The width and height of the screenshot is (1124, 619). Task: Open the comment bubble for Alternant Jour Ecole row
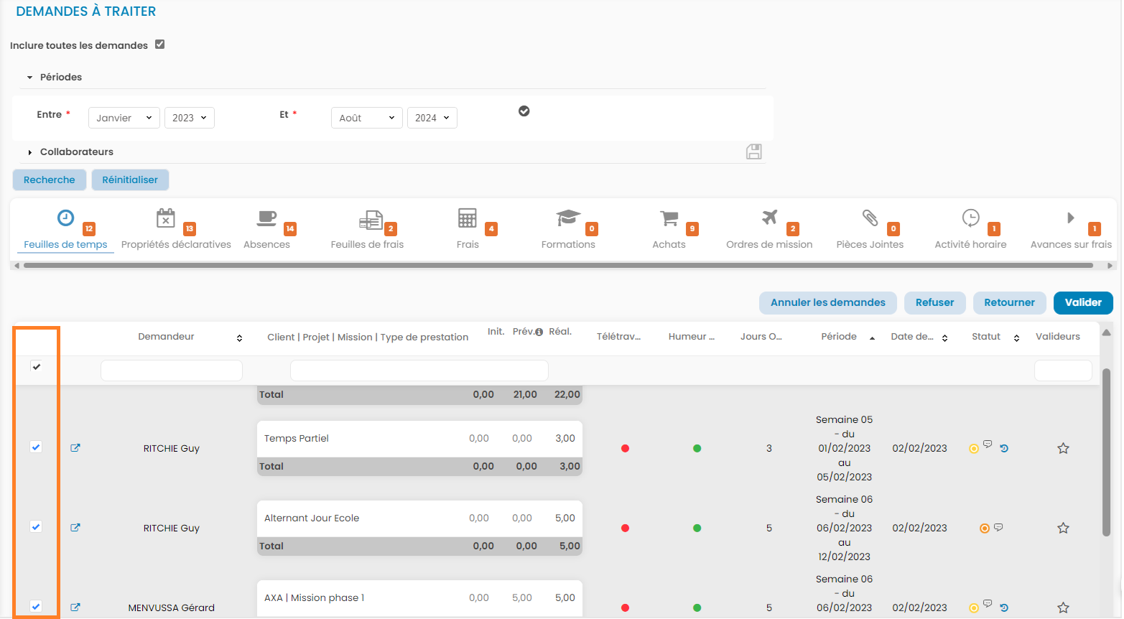click(998, 527)
